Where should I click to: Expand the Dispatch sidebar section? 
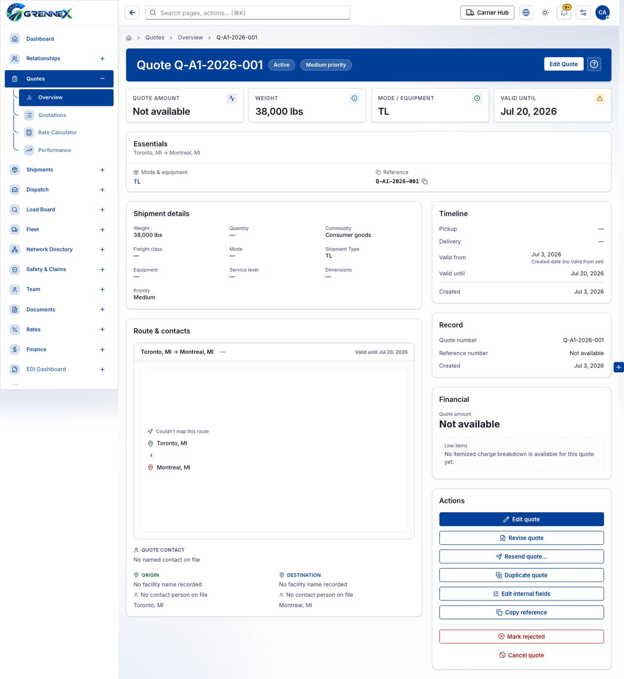(102, 190)
